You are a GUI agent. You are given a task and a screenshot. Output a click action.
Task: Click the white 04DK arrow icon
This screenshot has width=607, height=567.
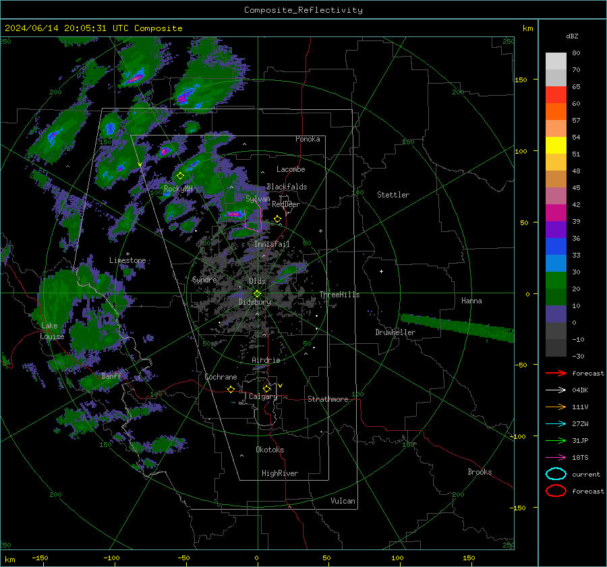coord(556,390)
